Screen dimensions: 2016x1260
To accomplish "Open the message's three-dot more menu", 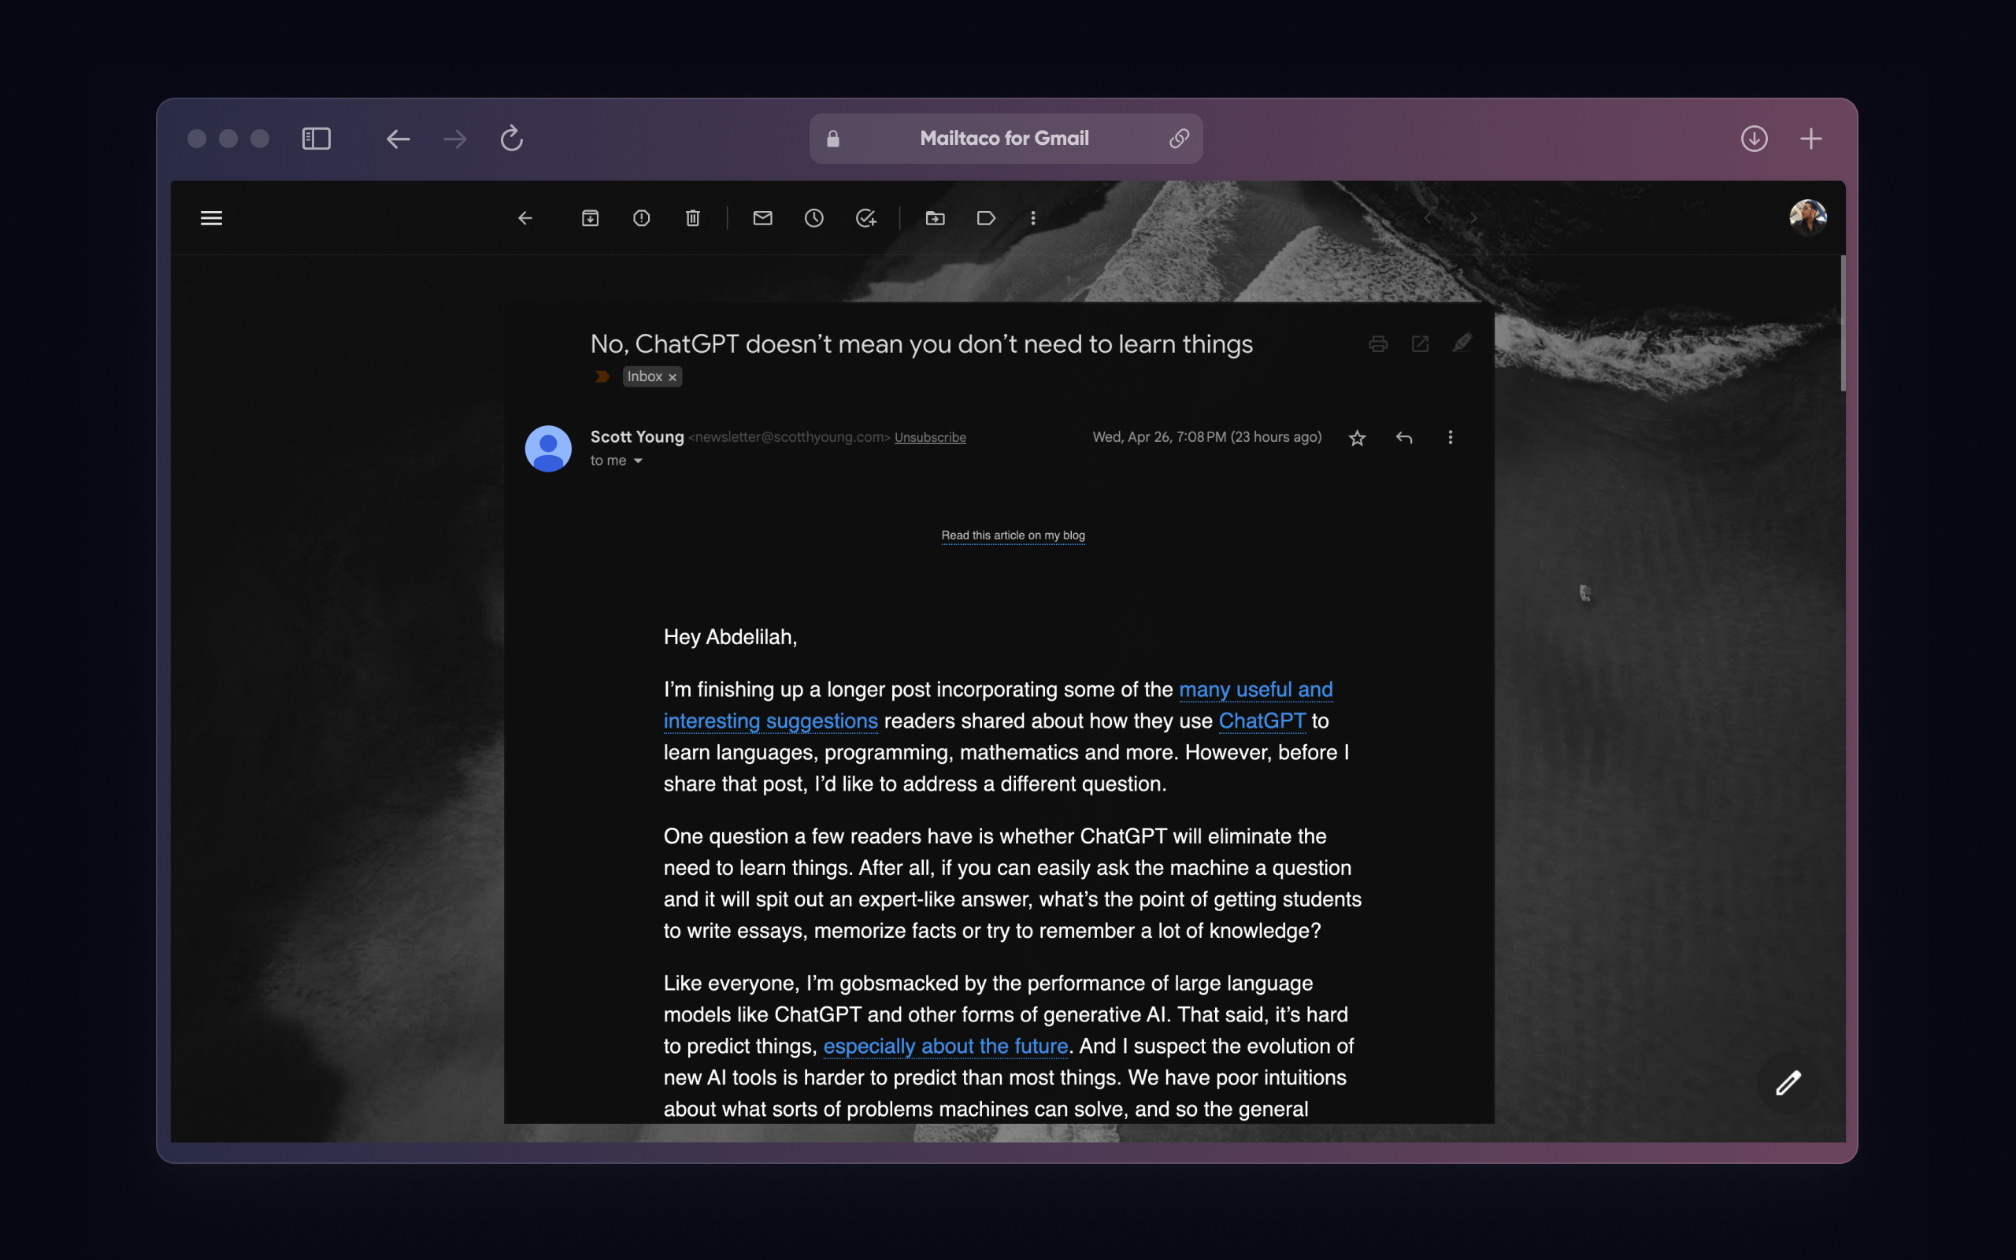I will [x=1451, y=438].
